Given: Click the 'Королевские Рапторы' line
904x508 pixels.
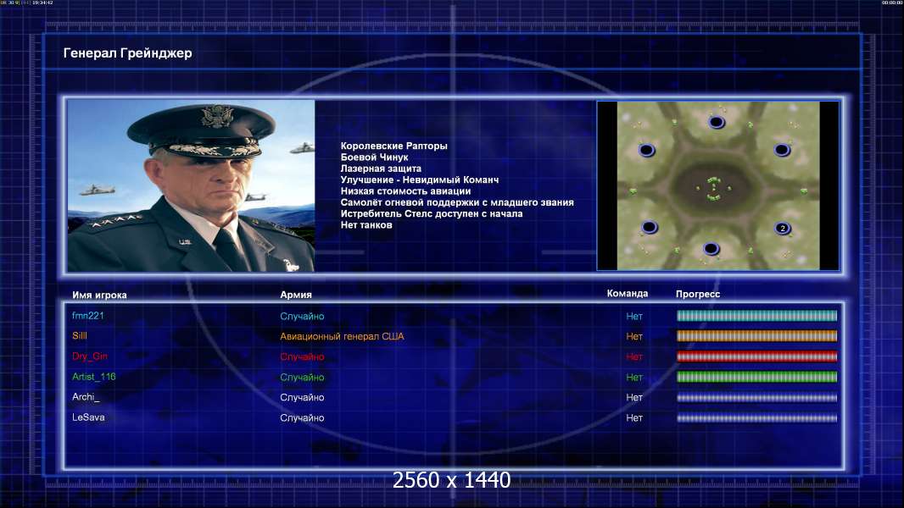Looking at the screenshot, I should pyautogui.click(x=393, y=146).
